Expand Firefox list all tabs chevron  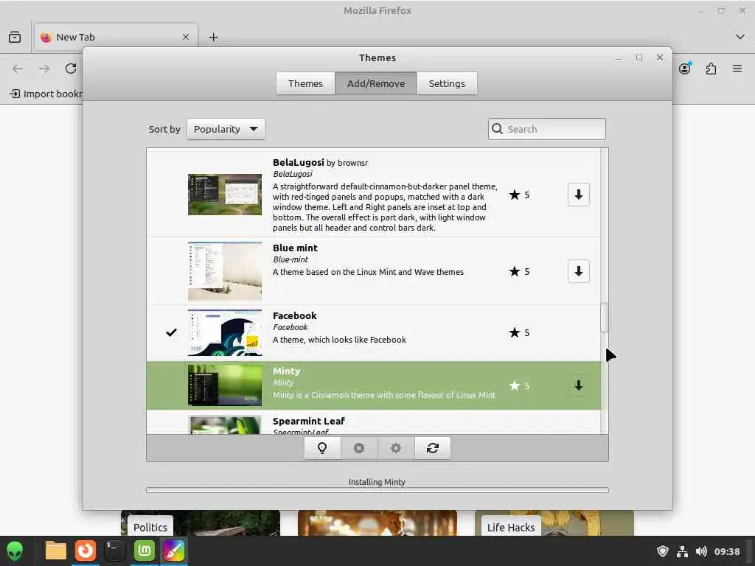click(740, 37)
